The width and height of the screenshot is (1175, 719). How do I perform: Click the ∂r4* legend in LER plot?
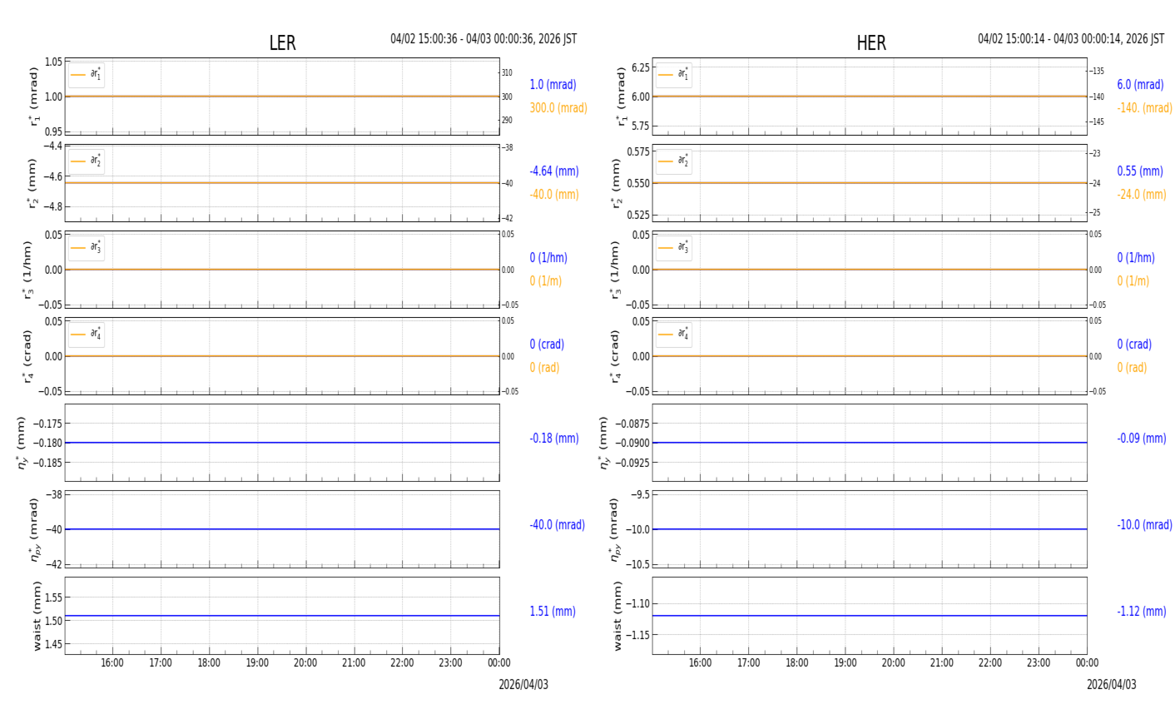tap(87, 335)
